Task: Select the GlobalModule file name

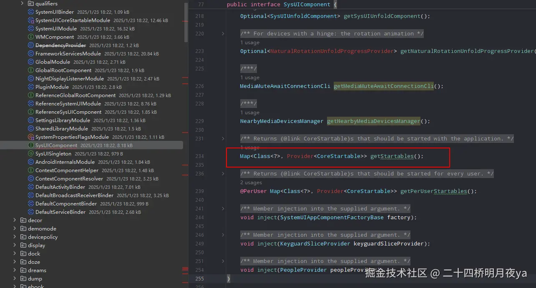Action: (x=53, y=62)
